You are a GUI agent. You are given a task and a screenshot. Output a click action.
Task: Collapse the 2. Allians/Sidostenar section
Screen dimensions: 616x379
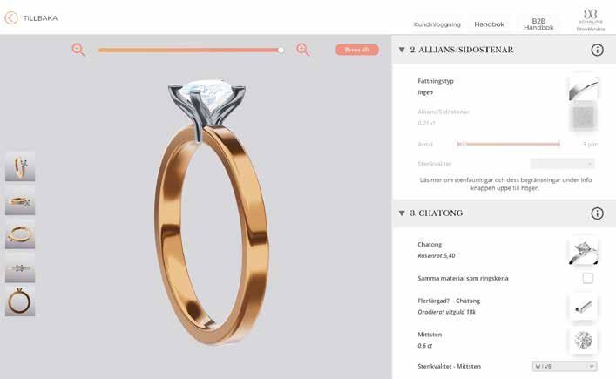[402, 50]
